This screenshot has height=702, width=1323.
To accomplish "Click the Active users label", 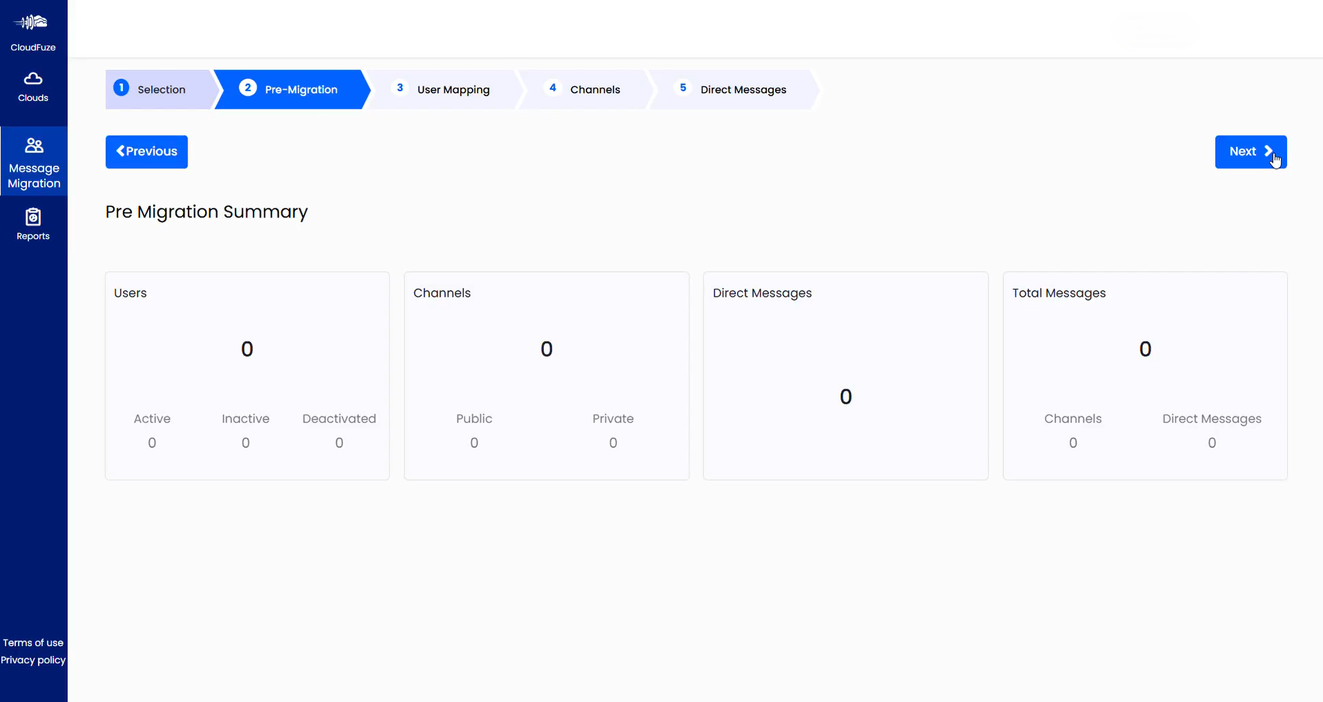I will click(x=152, y=418).
